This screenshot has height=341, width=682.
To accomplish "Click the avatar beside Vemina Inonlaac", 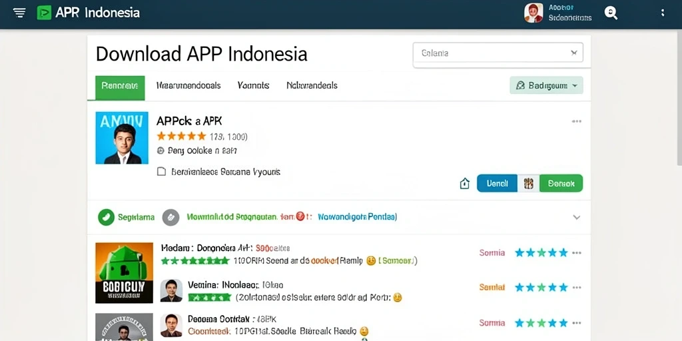I will pyautogui.click(x=171, y=290).
